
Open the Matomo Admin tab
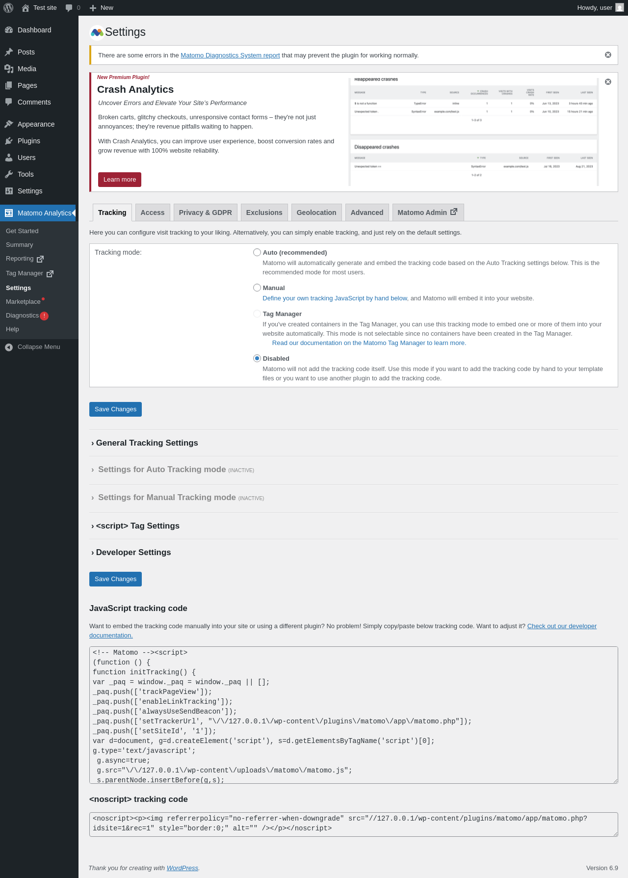[428, 213]
